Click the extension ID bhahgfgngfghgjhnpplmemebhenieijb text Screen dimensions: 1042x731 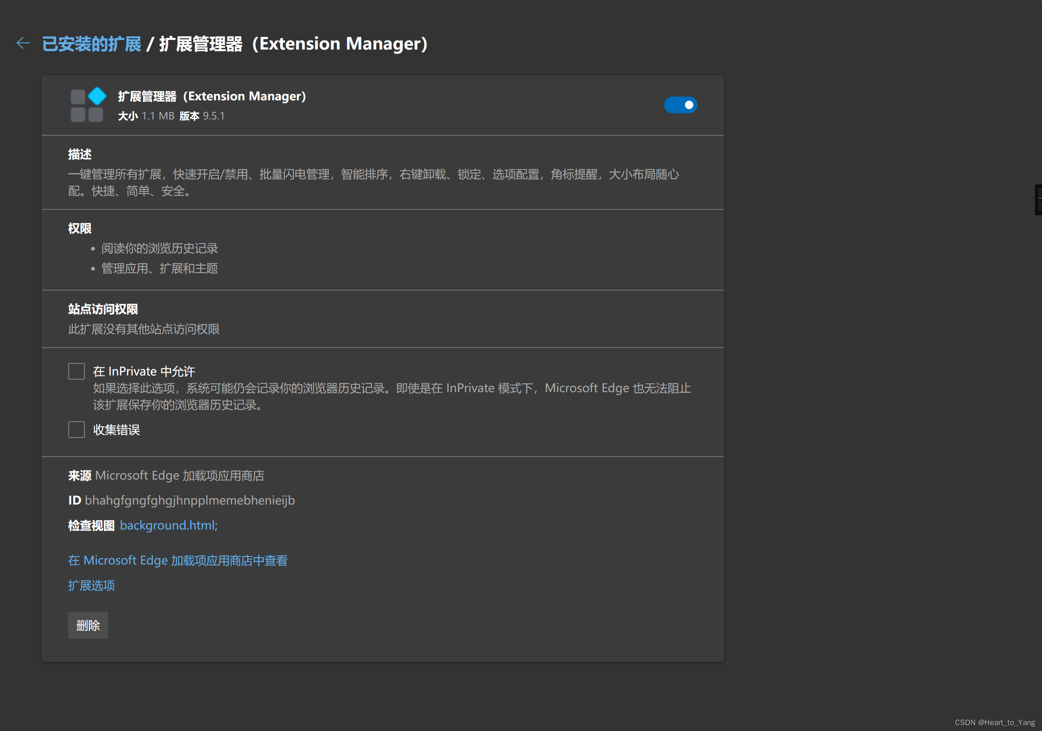pos(189,500)
